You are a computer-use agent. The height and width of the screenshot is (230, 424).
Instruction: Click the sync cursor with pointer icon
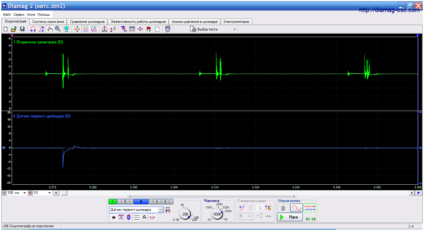coord(268,207)
